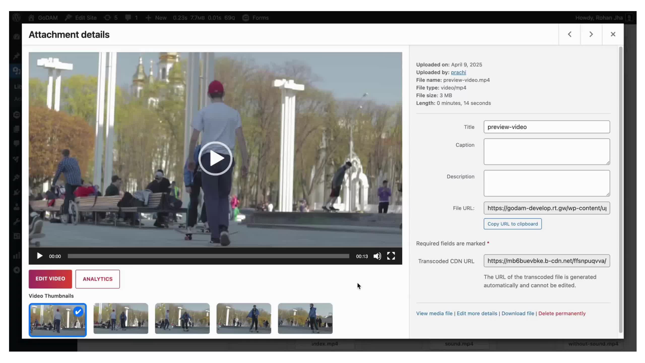The width and height of the screenshot is (645, 363).
Task: Select the first checked video thumbnail
Action: 58,320
